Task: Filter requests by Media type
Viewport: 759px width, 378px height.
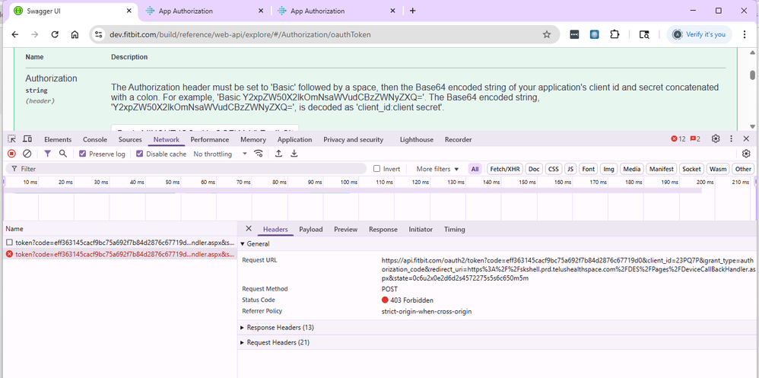Action: (x=632, y=169)
